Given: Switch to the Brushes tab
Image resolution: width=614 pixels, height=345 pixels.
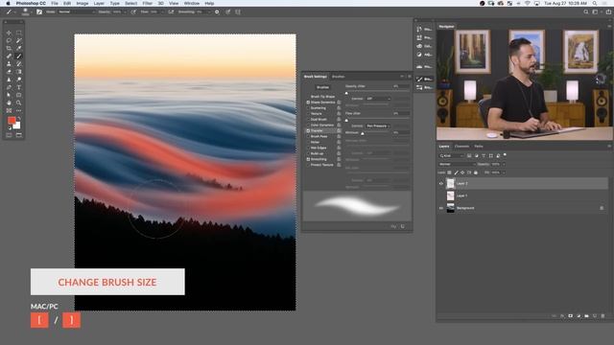Looking at the screenshot, I should (x=339, y=77).
